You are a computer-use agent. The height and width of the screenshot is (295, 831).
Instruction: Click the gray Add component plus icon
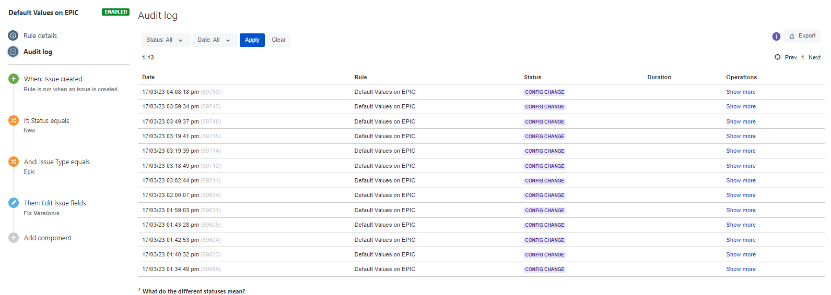14,238
